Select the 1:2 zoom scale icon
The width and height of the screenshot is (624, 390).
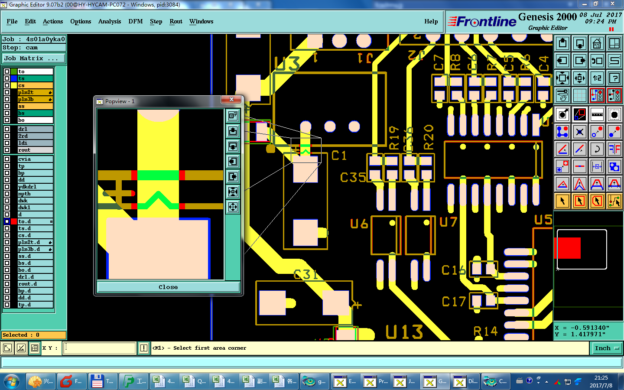click(597, 78)
